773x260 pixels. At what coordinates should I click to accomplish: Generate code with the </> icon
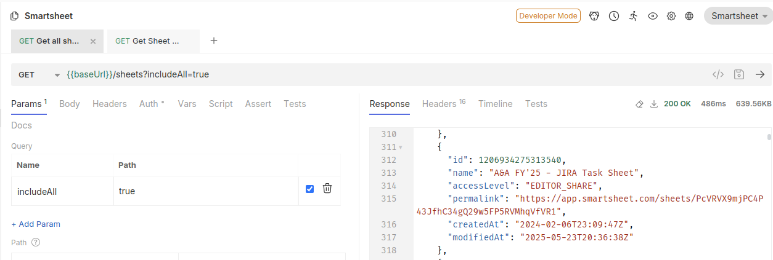(718, 74)
